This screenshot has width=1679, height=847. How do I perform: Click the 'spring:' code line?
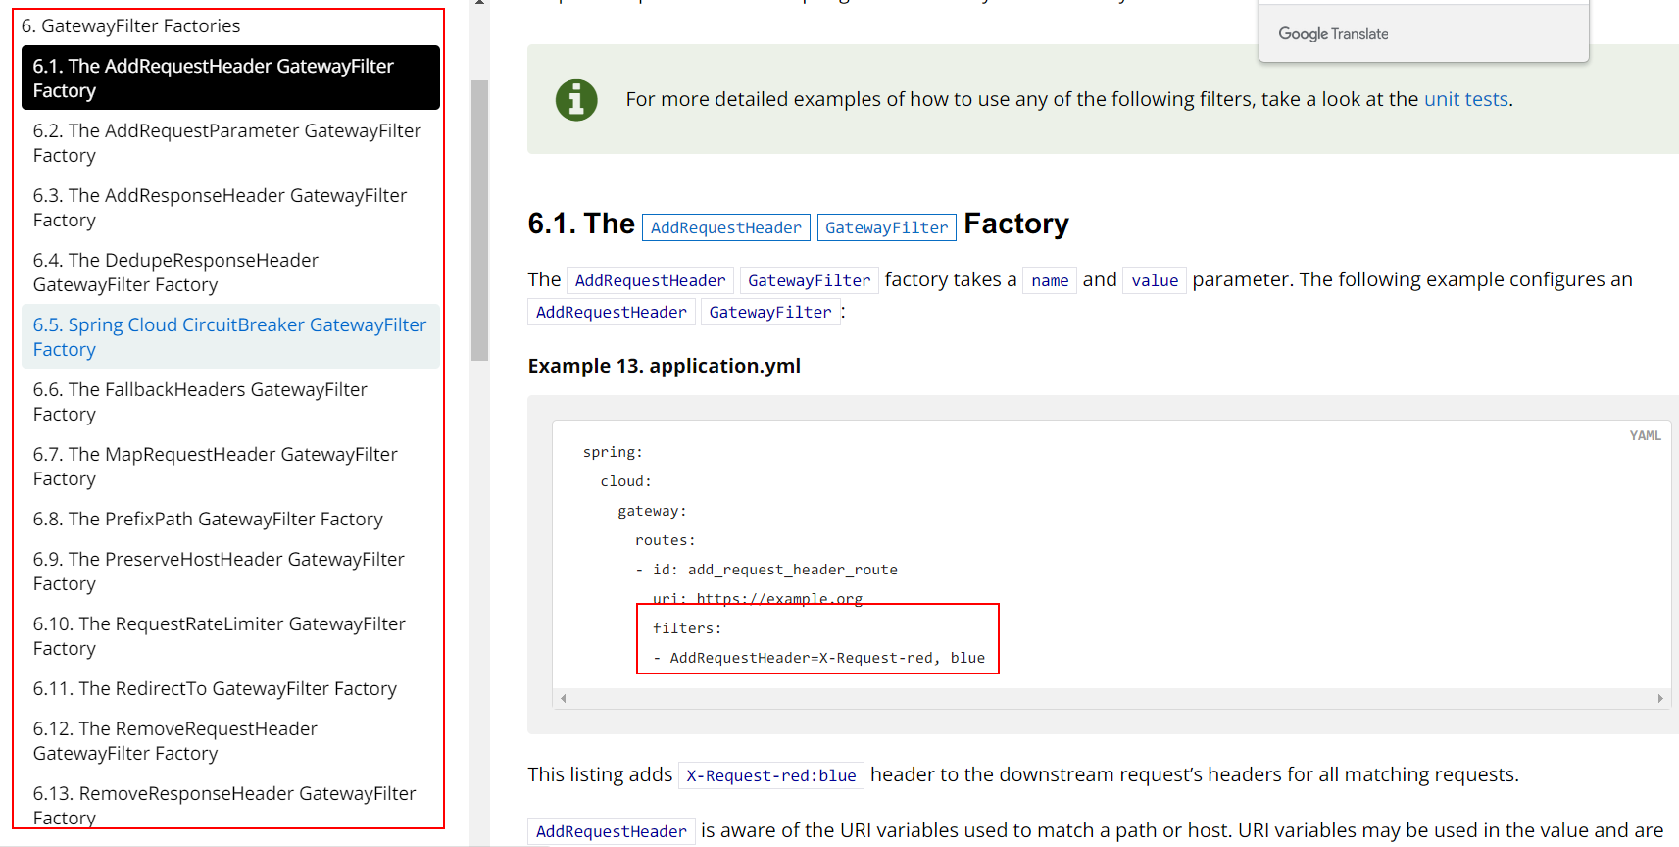[613, 452]
